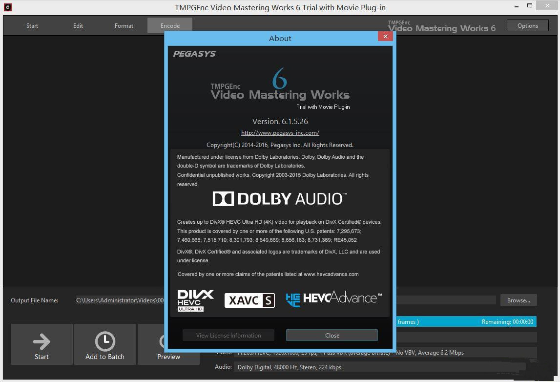This screenshot has width=560, height=382.
Task: Click the Trial with Movie Plug-in text
Action: coord(323,107)
